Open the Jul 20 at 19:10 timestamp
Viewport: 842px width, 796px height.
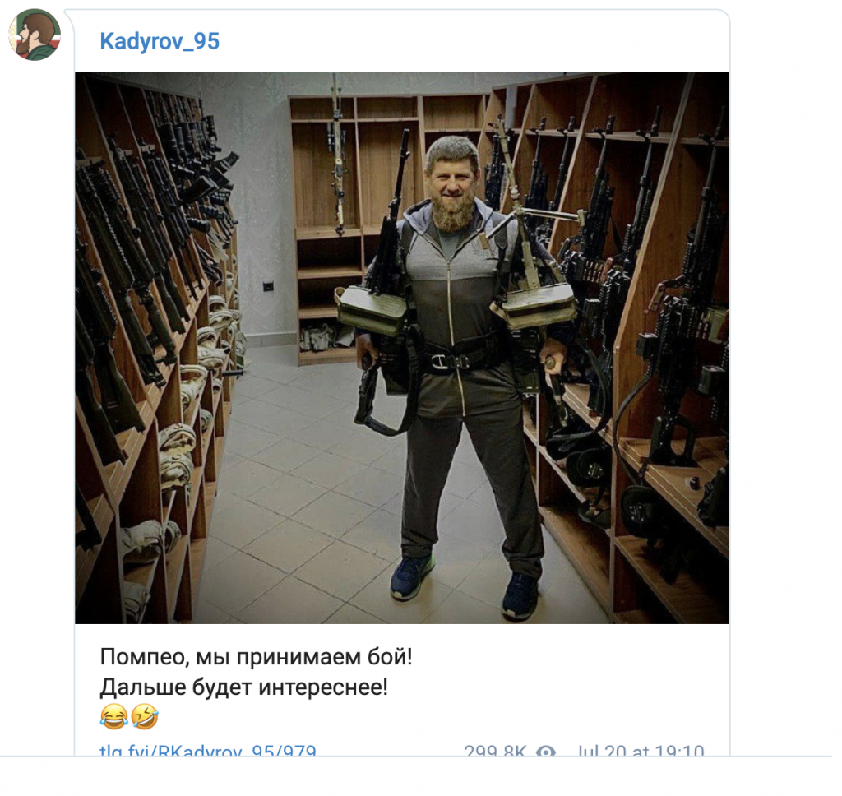(640, 750)
